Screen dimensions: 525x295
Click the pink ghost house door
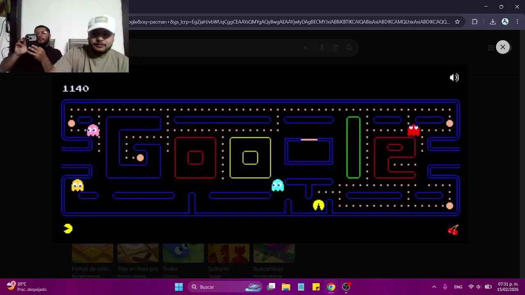click(x=309, y=140)
